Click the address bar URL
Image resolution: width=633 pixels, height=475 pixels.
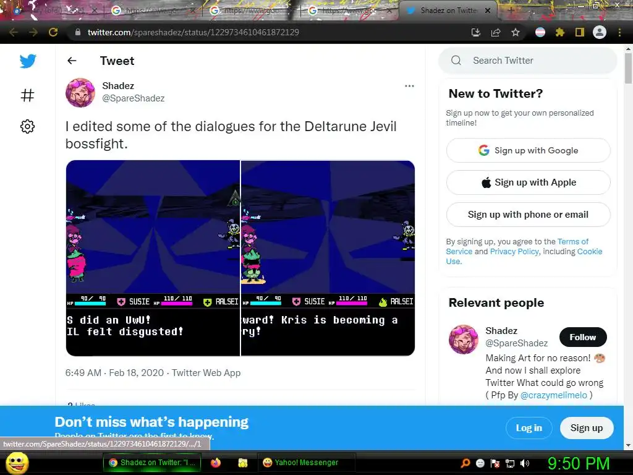(x=193, y=32)
